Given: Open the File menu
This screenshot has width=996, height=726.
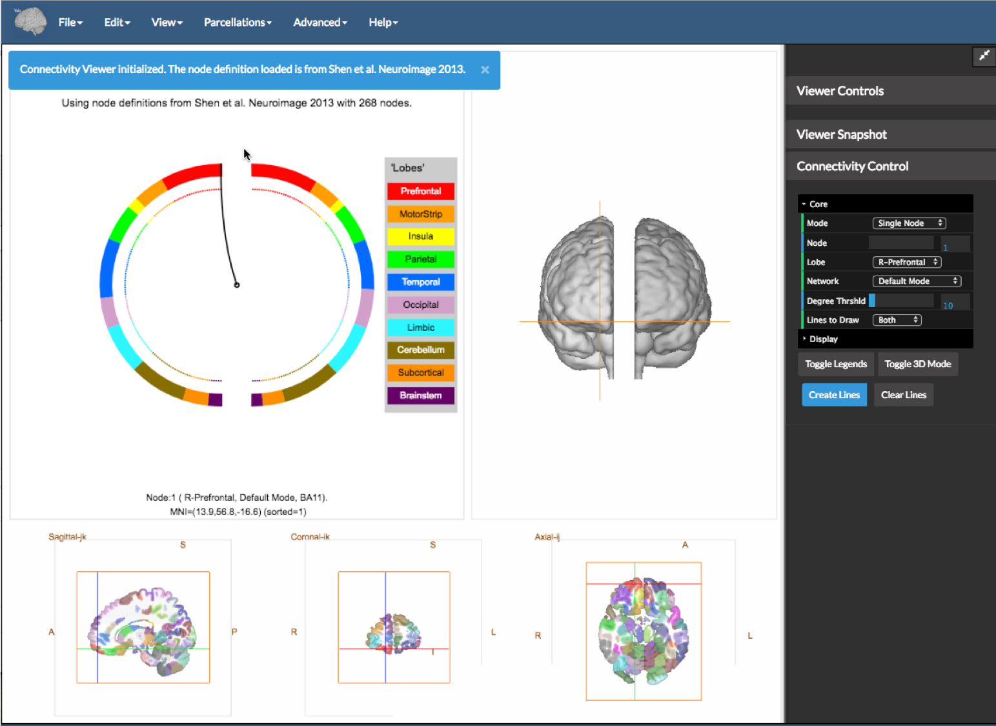Looking at the screenshot, I should coord(70,23).
